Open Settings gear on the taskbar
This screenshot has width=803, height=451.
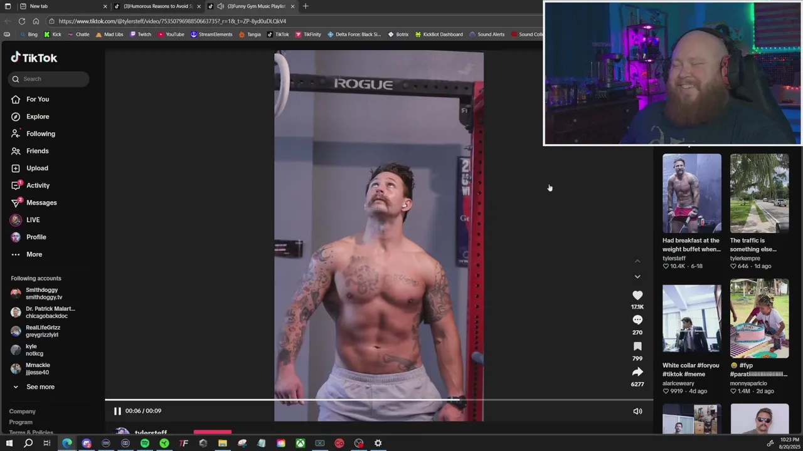click(378, 443)
